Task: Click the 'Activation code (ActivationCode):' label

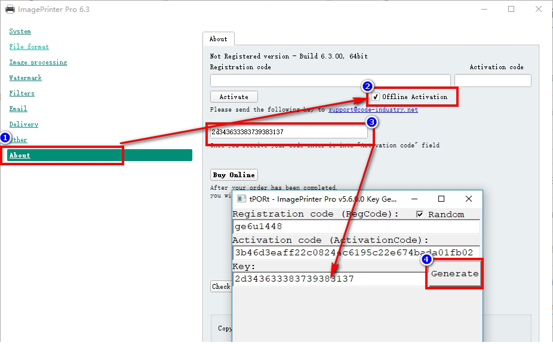Action: point(330,240)
